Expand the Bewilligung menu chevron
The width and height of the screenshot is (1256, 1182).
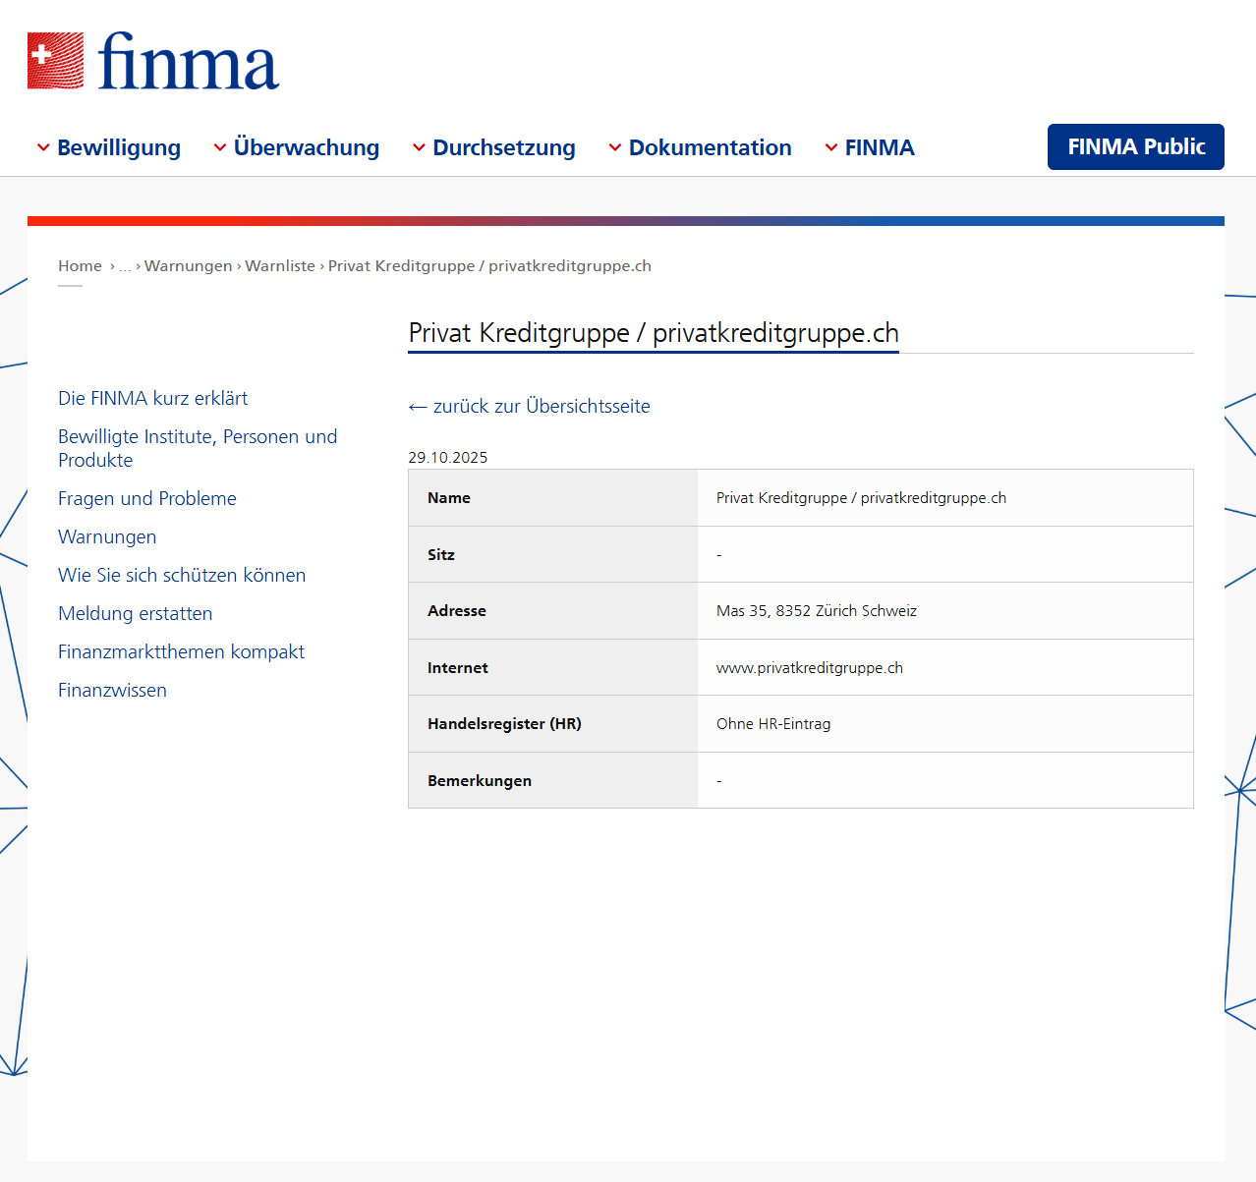point(43,147)
